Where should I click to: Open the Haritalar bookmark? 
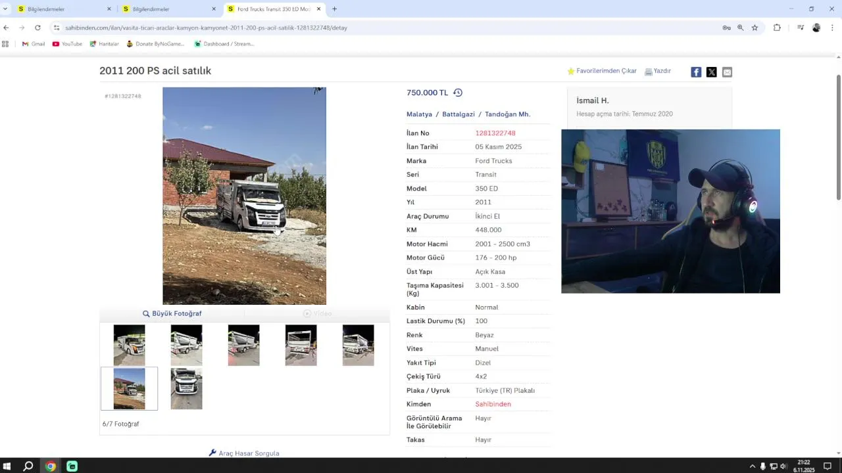click(104, 44)
